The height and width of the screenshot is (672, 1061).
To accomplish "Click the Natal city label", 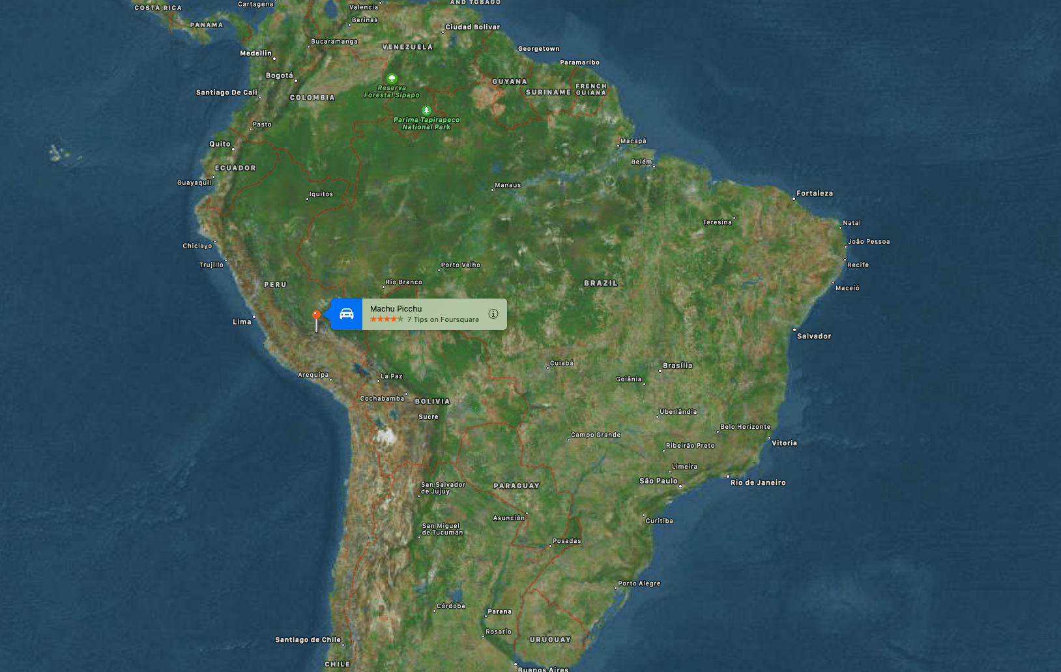I will pos(852,223).
